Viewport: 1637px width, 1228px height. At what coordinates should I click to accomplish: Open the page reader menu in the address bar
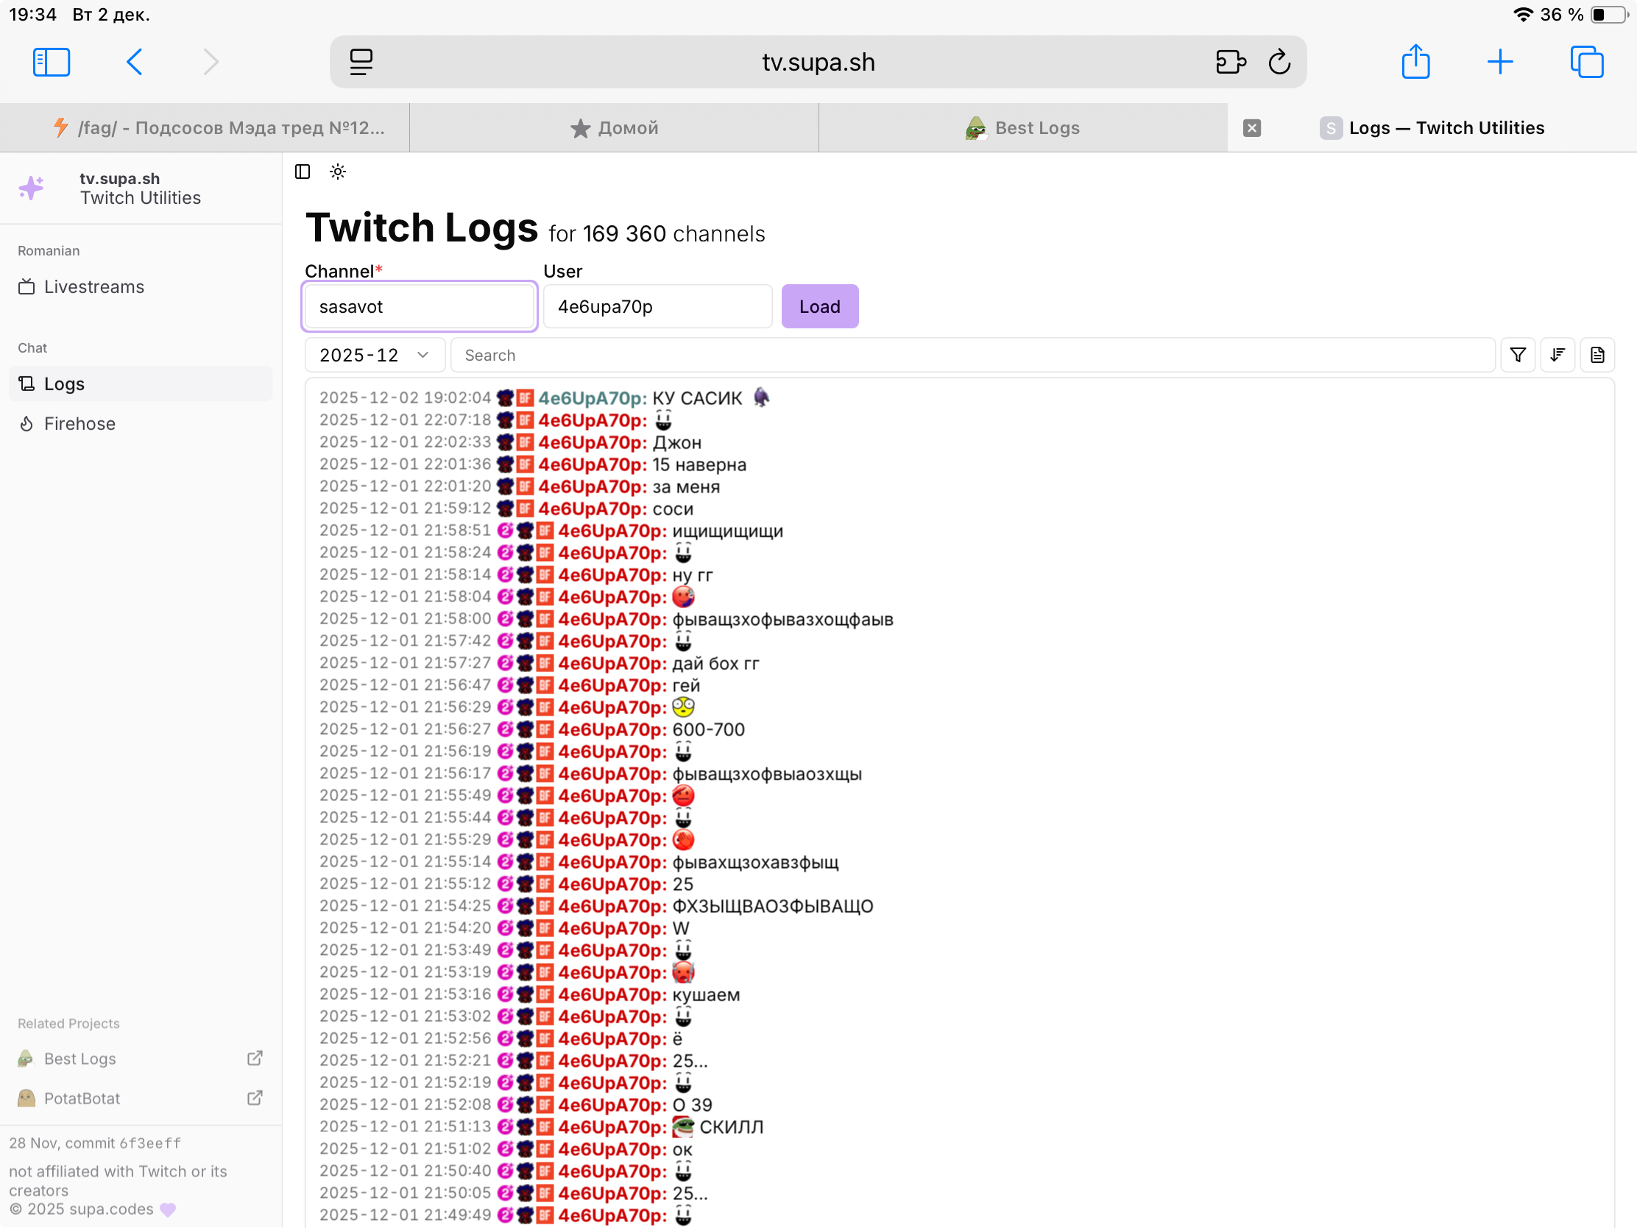click(x=361, y=62)
